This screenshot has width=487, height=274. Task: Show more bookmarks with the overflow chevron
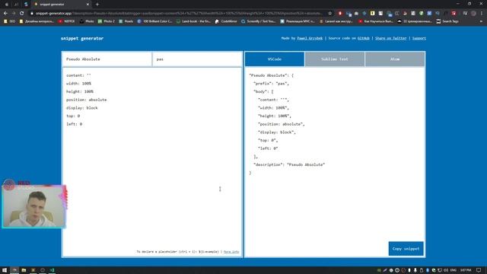(482, 21)
